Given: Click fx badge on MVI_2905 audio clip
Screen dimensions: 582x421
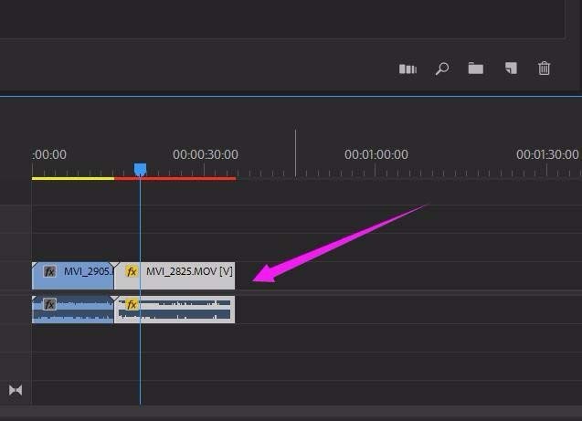Looking at the screenshot, I should 49,304.
